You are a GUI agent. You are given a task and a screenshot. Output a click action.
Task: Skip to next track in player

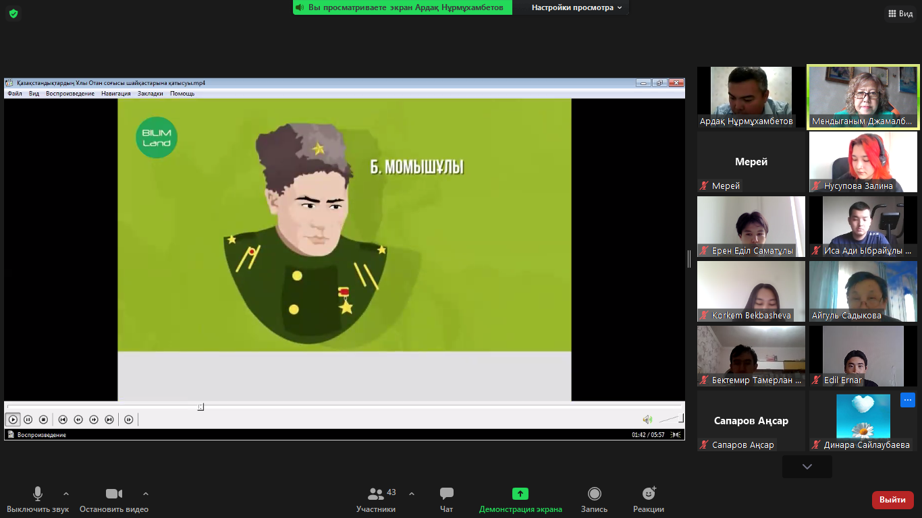pyautogui.click(x=109, y=420)
